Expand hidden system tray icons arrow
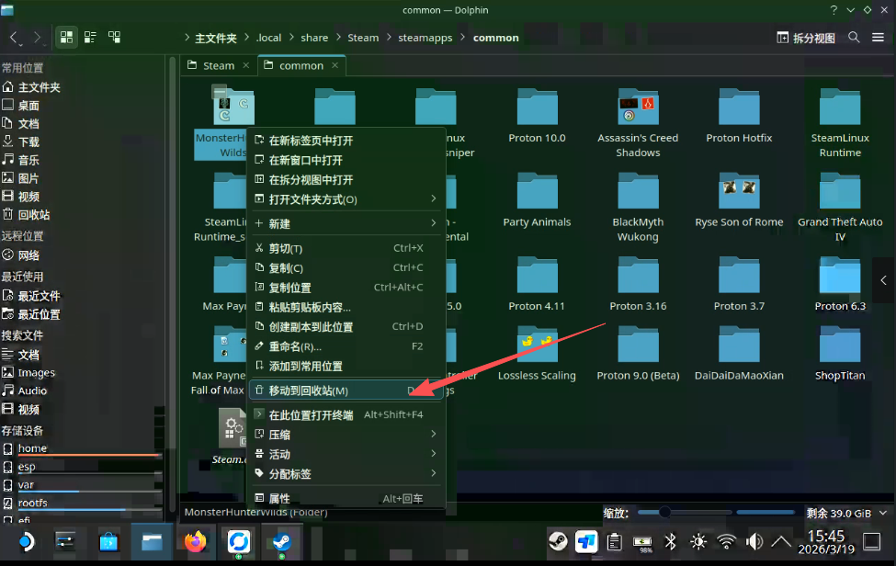Viewport: 896px width, 566px height. coord(781,541)
